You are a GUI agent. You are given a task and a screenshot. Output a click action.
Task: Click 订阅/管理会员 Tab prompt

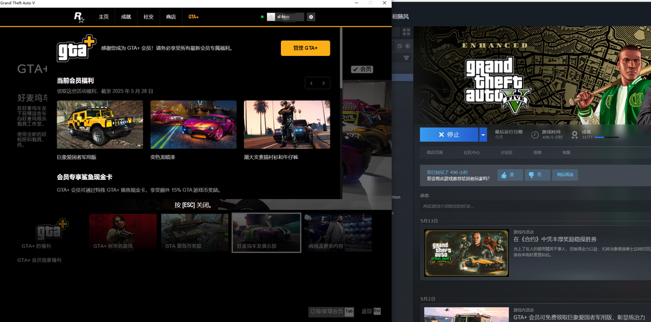332,312
